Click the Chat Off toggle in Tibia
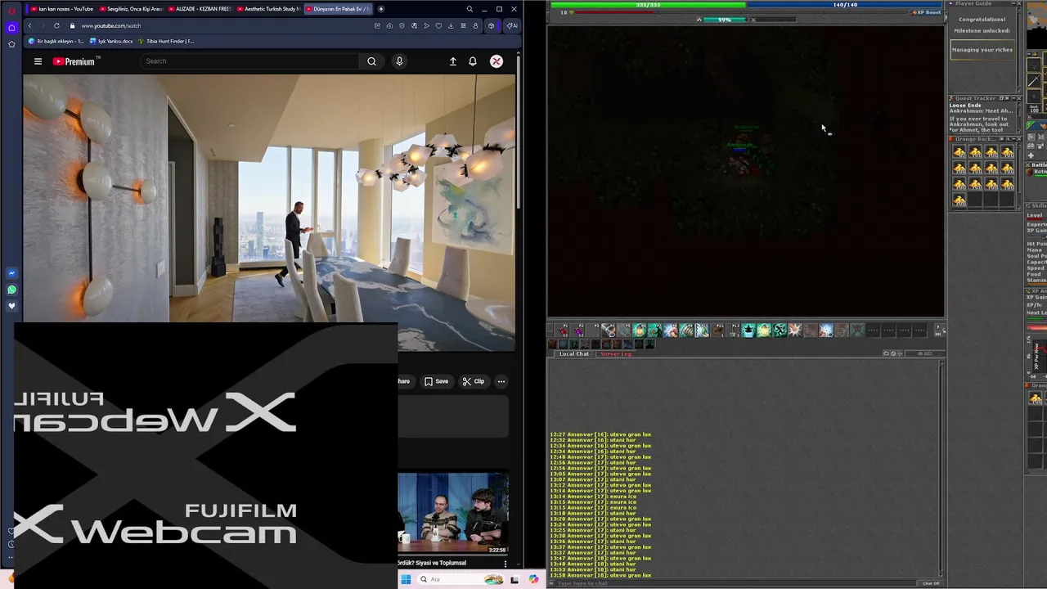Viewport: 1047px width, 589px height. [x=931, y=583]
